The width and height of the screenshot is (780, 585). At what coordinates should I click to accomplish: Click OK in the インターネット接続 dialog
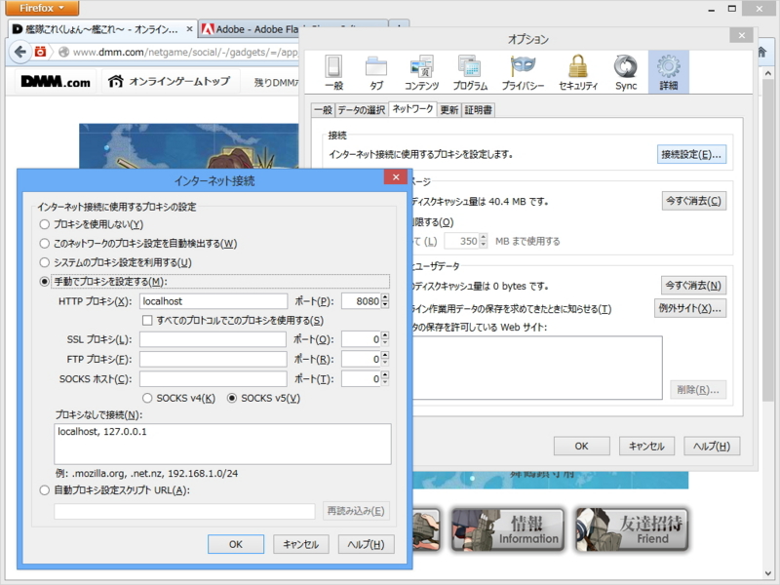236,544
